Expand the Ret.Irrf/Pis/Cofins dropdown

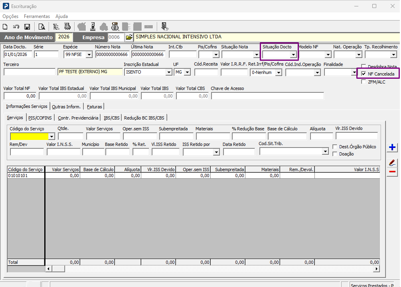[279, 73]
